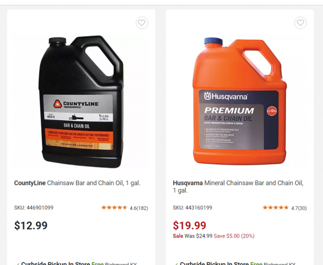The width and height of the screenshot is (323, 265).
Task: Open the orange Husqvarna jug product image
Action: [x=240, y=101]
